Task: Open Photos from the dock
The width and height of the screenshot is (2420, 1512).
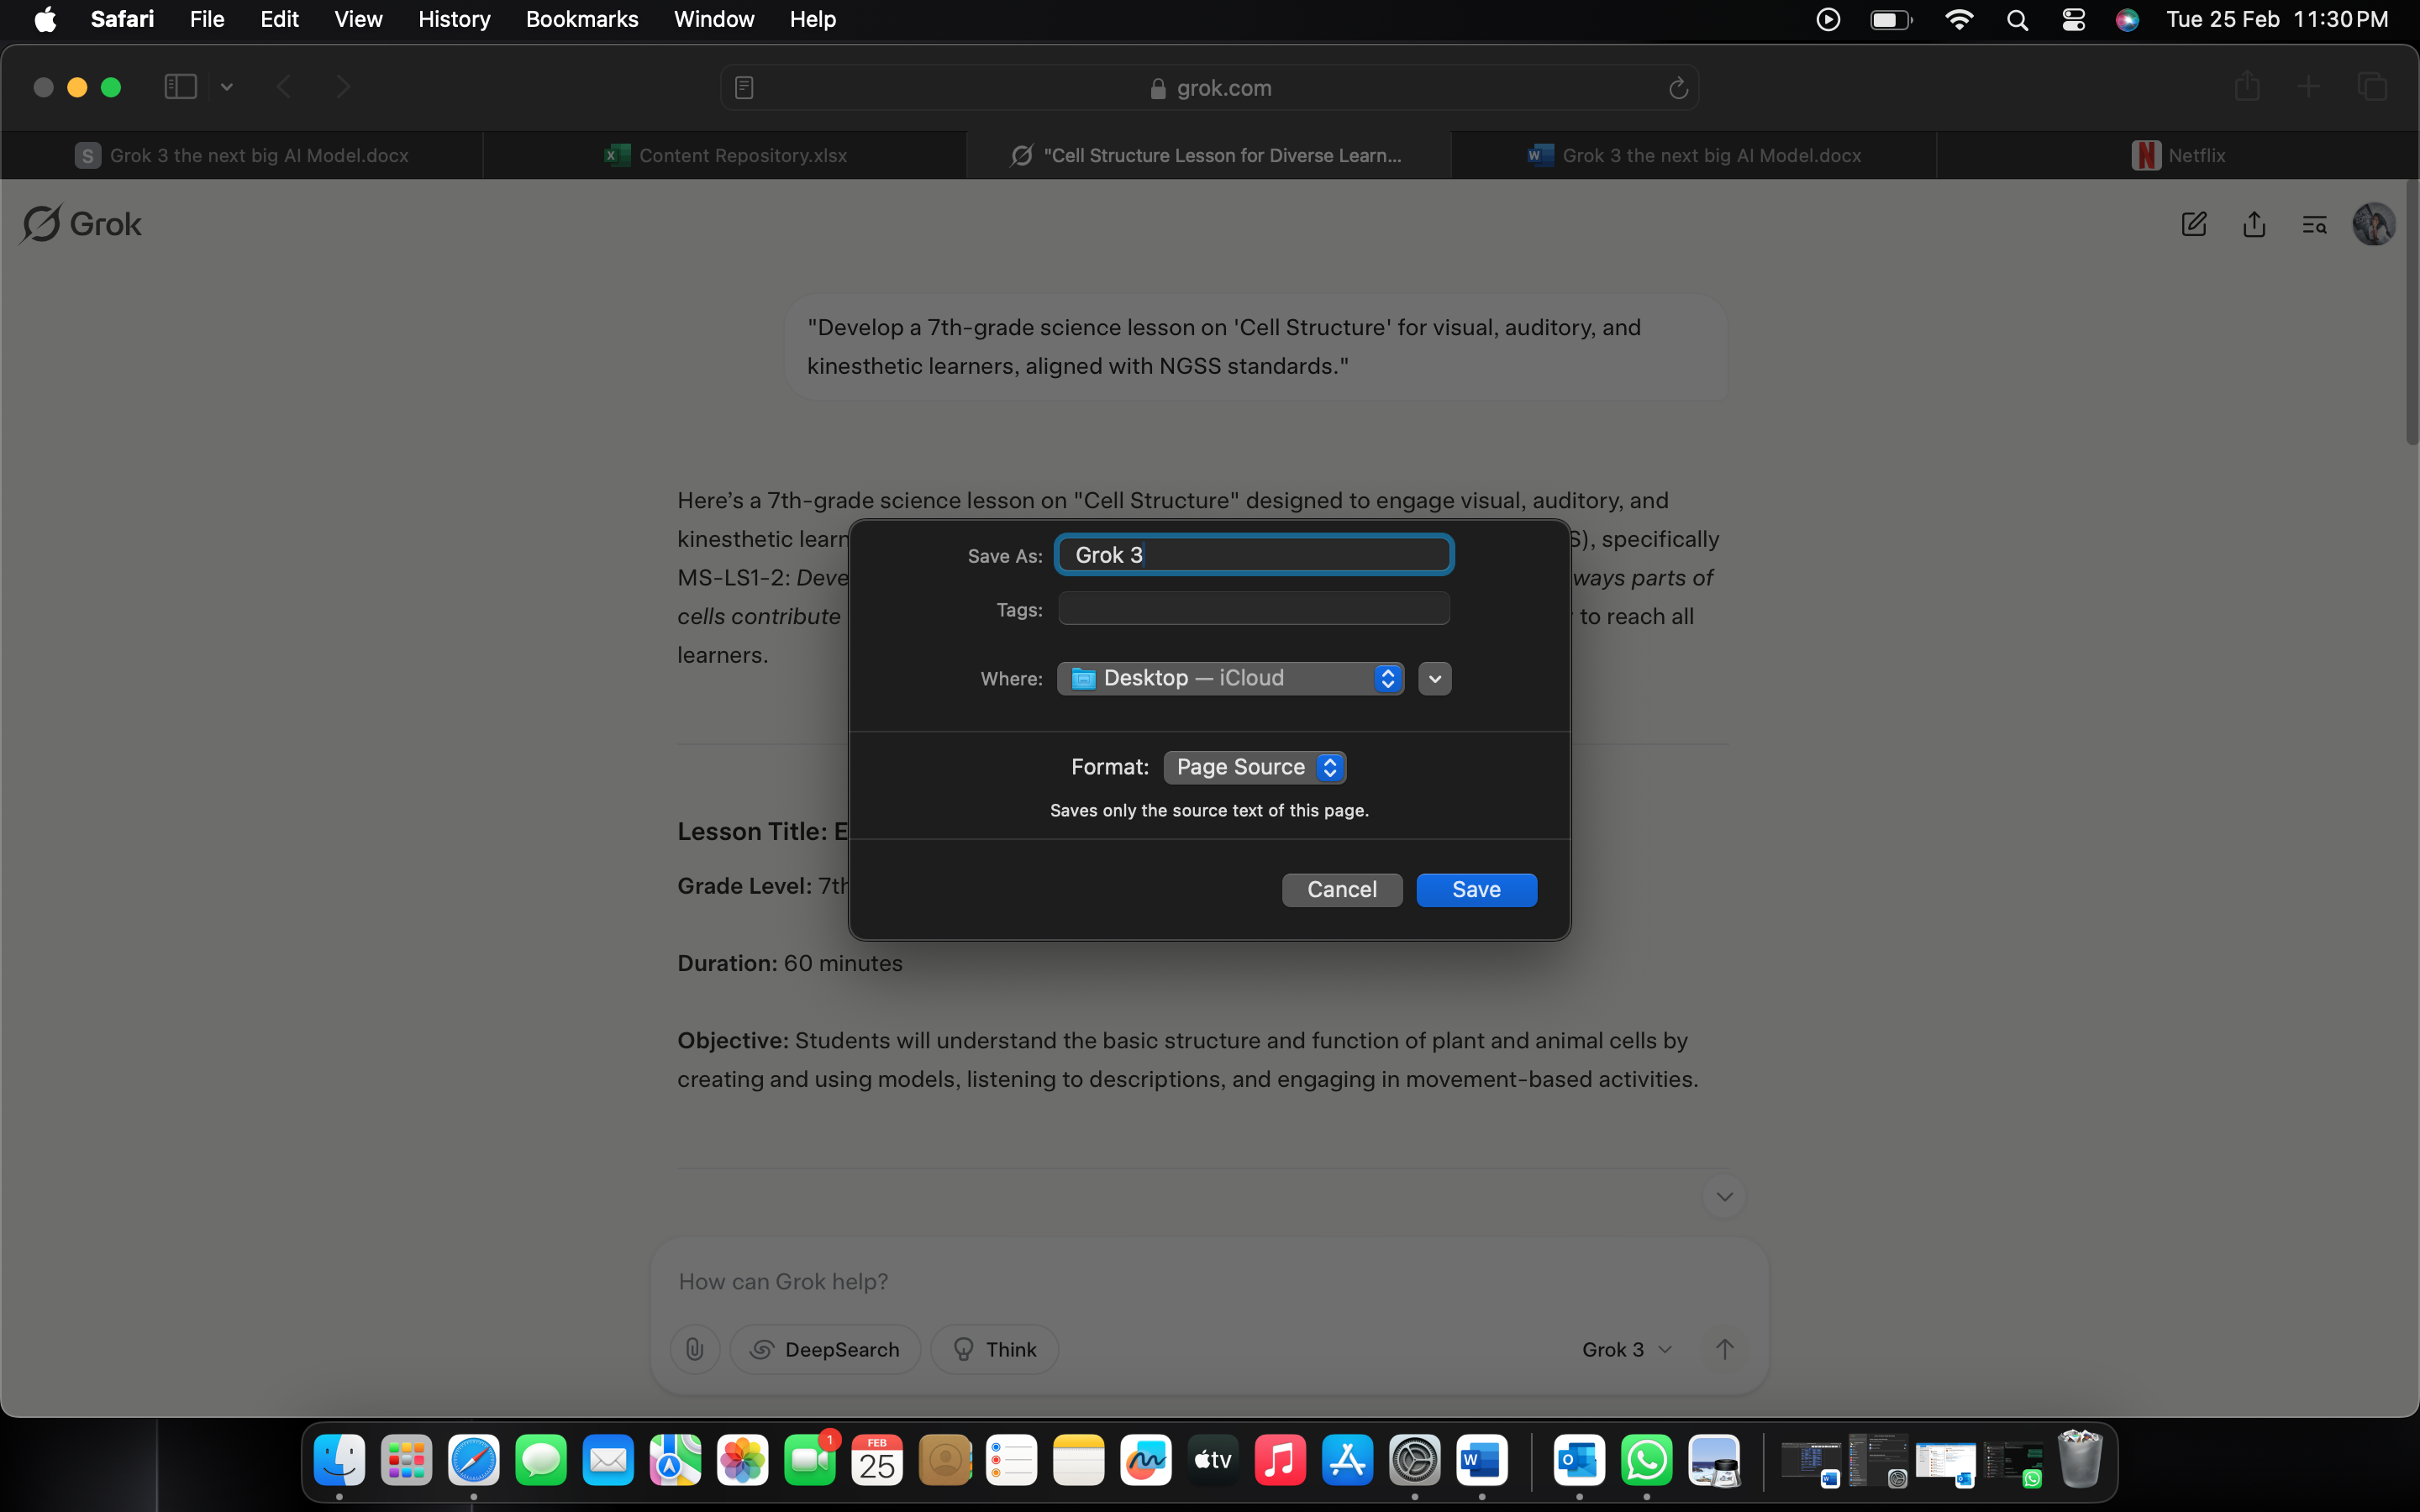Action: pyautogui.click(x=743, y=1461)
